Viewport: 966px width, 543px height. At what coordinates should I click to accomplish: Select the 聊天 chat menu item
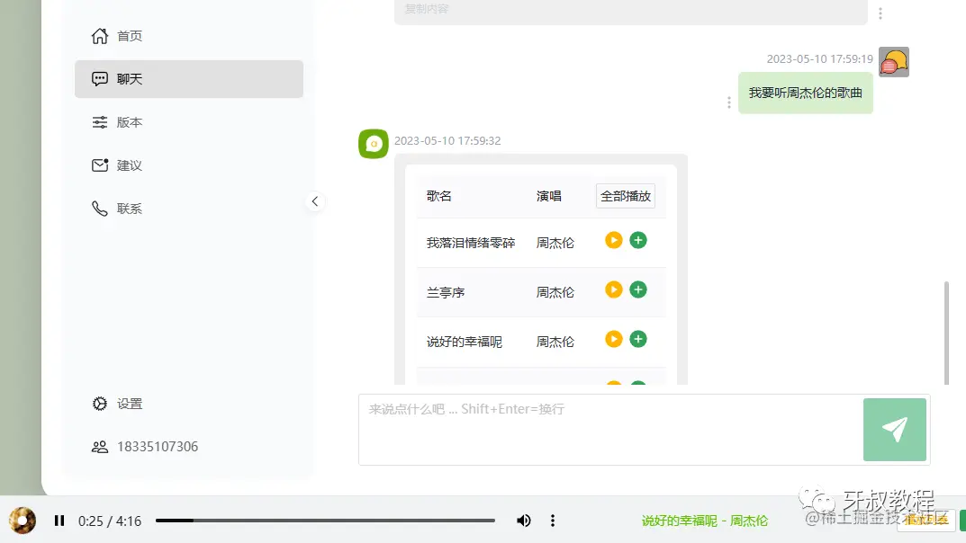pos(188,79)
